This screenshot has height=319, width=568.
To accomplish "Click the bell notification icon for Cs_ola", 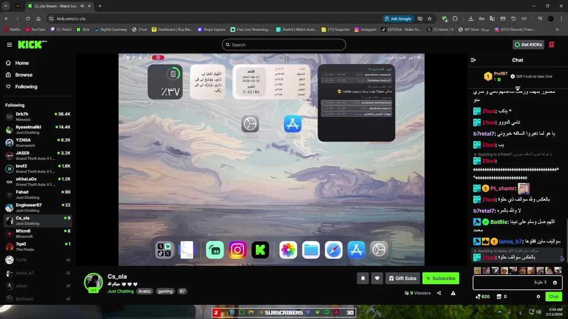I will tap(363, 278).
